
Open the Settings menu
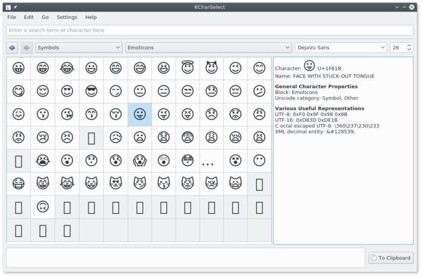pos(67,17)
